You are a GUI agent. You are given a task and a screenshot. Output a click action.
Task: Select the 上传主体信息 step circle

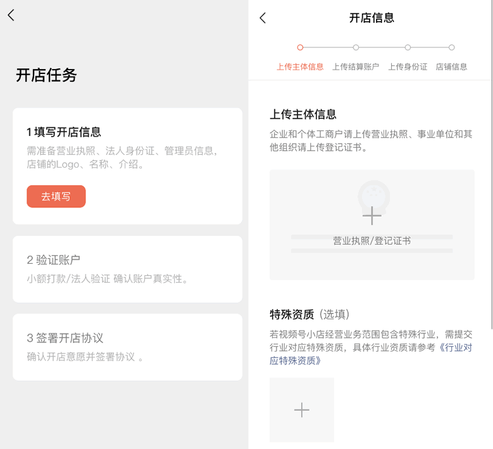tap(300, 47)
